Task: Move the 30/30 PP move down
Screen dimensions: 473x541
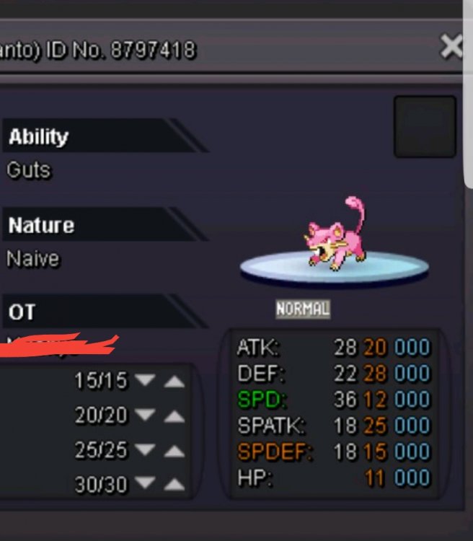Action: (145, 483)
